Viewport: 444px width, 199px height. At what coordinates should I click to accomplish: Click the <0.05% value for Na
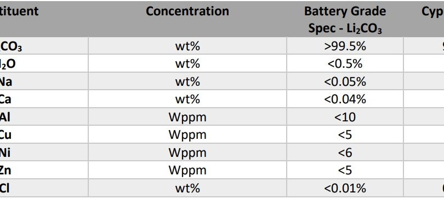pos(345,81)
